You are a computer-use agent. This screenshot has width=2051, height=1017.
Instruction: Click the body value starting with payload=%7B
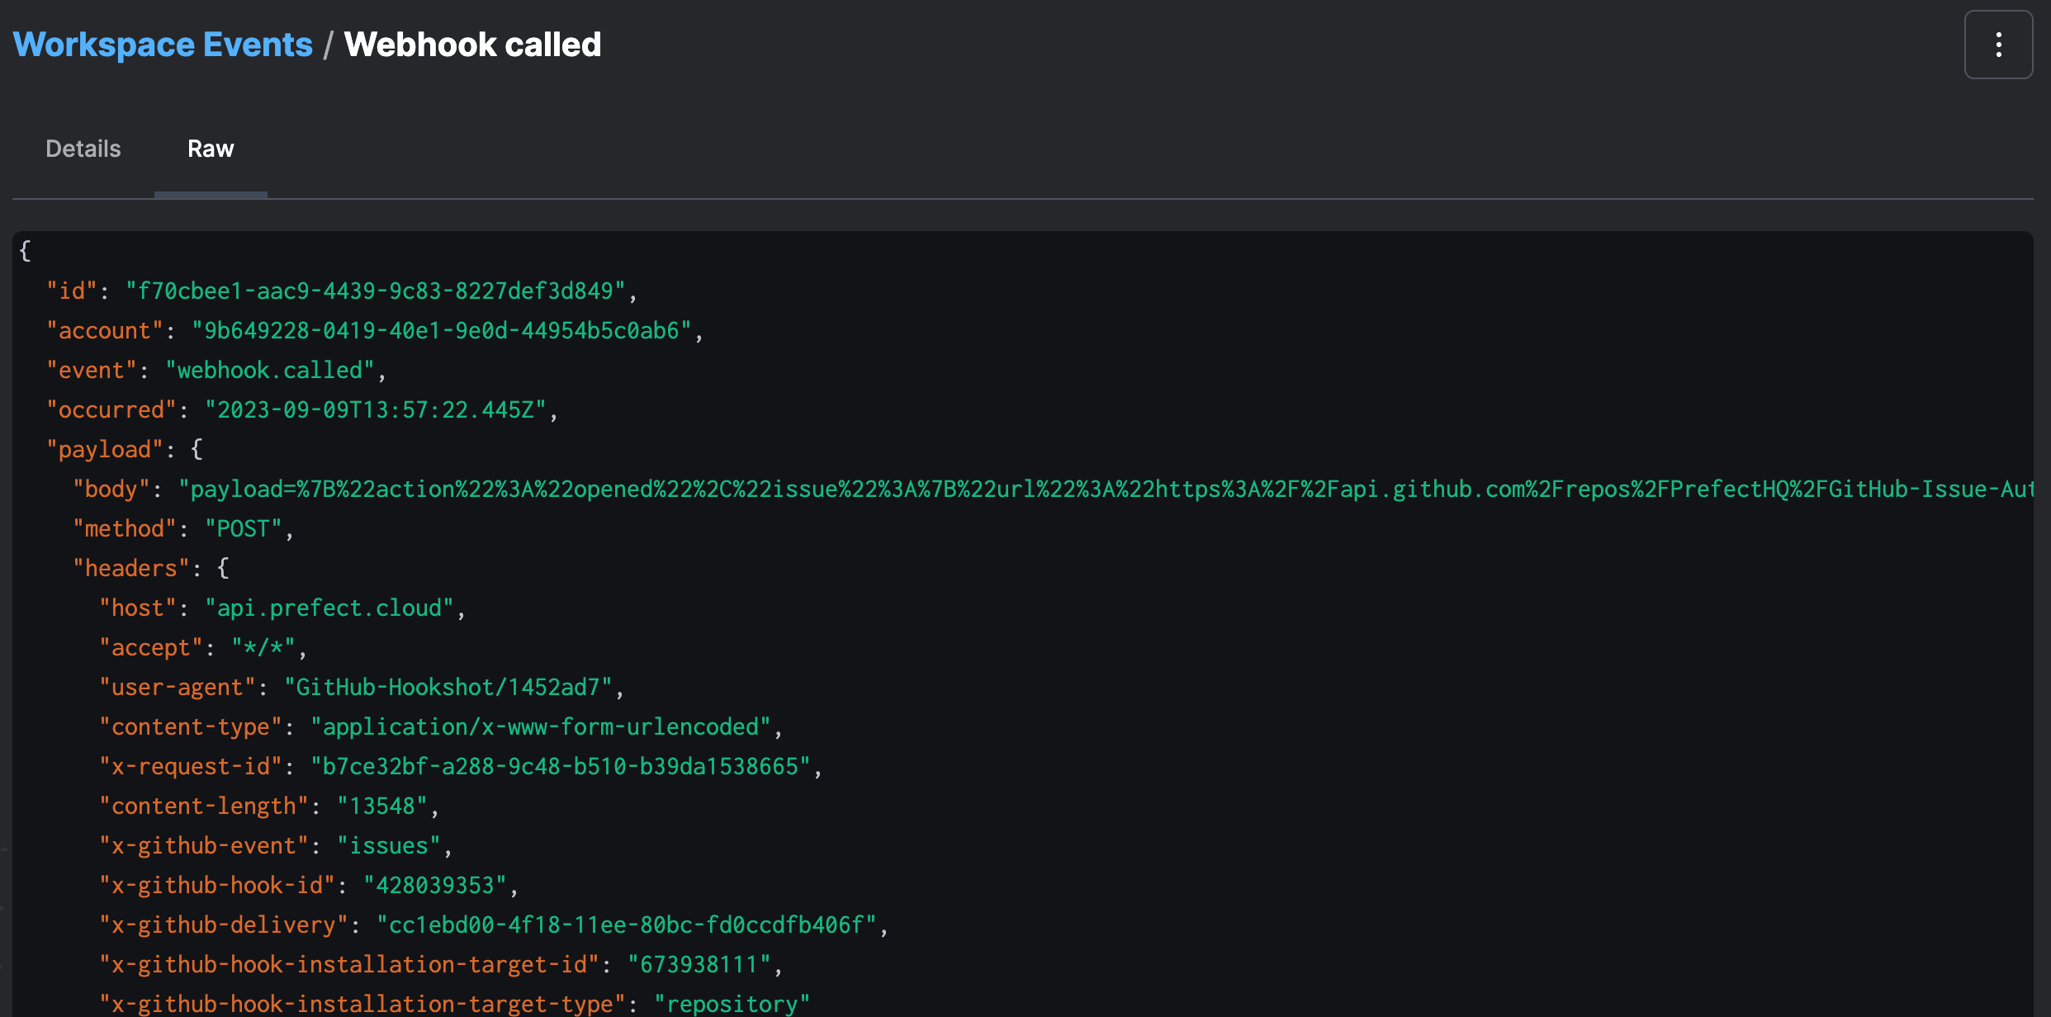1106,489
